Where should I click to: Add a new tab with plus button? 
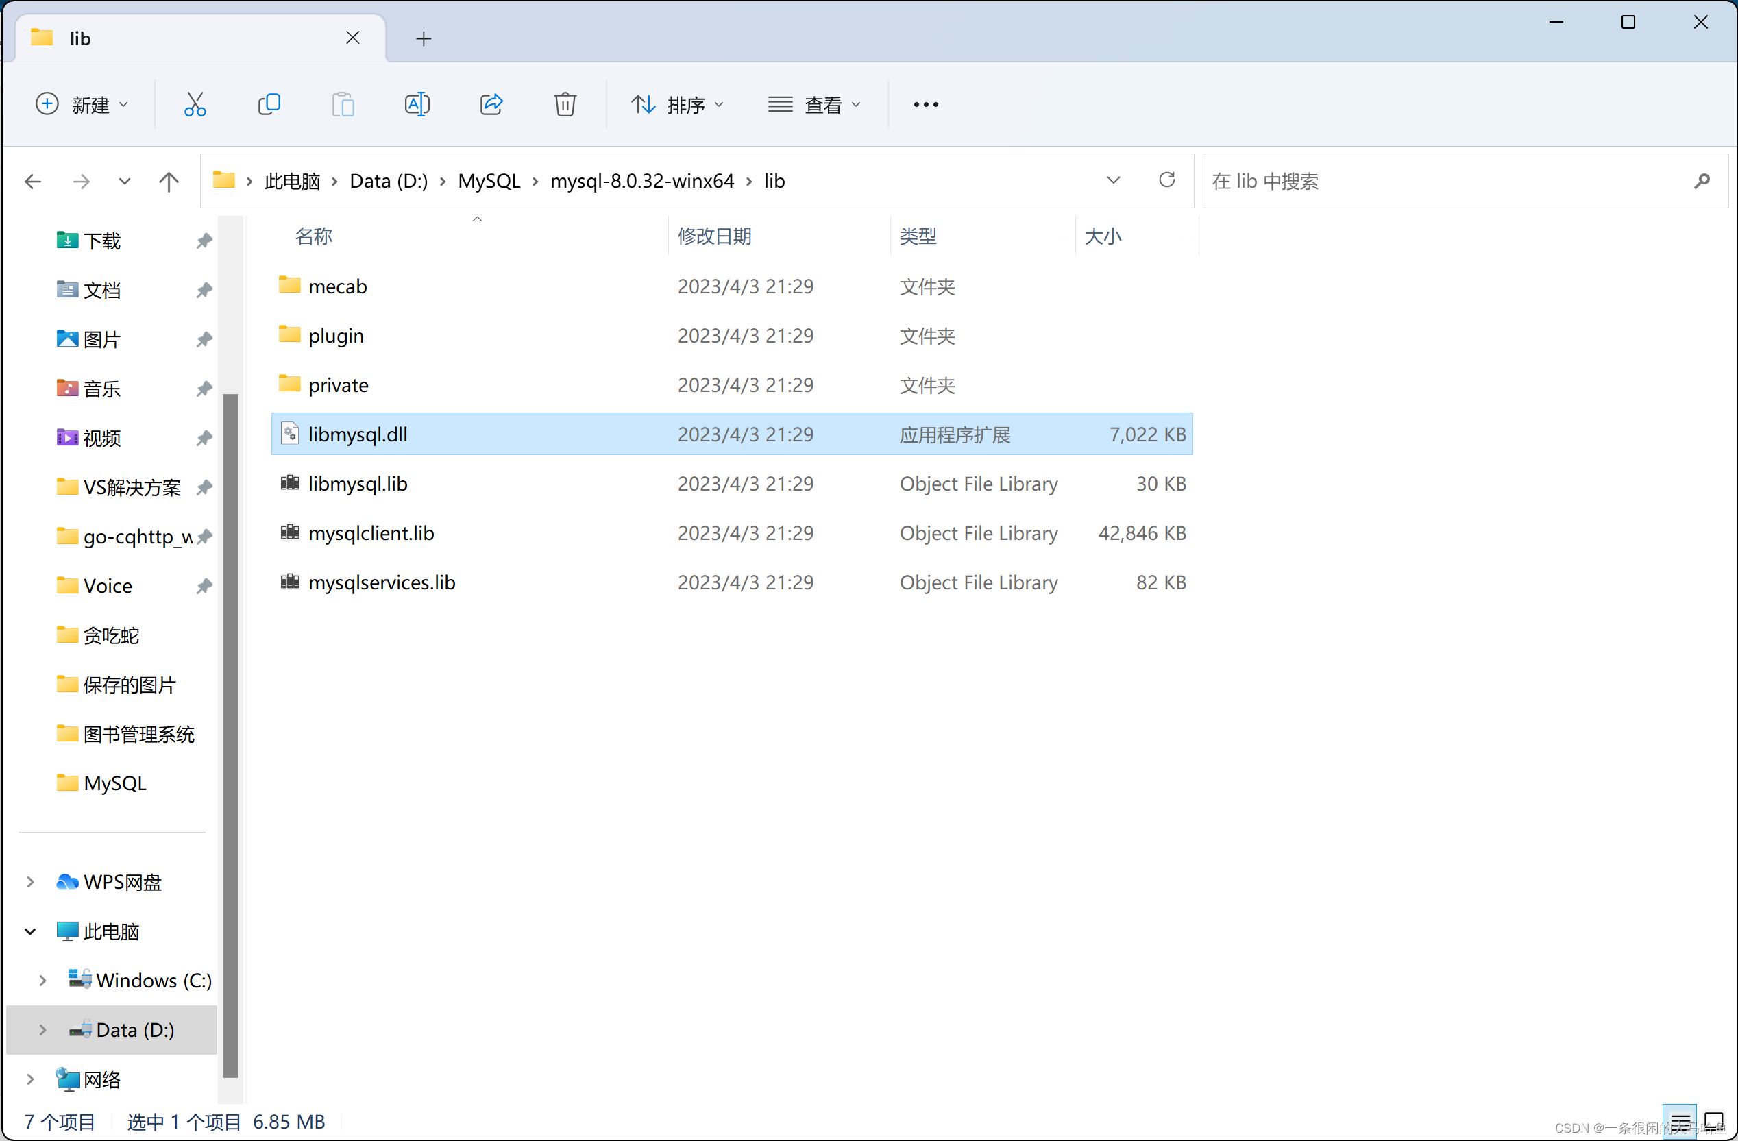click(424, 38)
